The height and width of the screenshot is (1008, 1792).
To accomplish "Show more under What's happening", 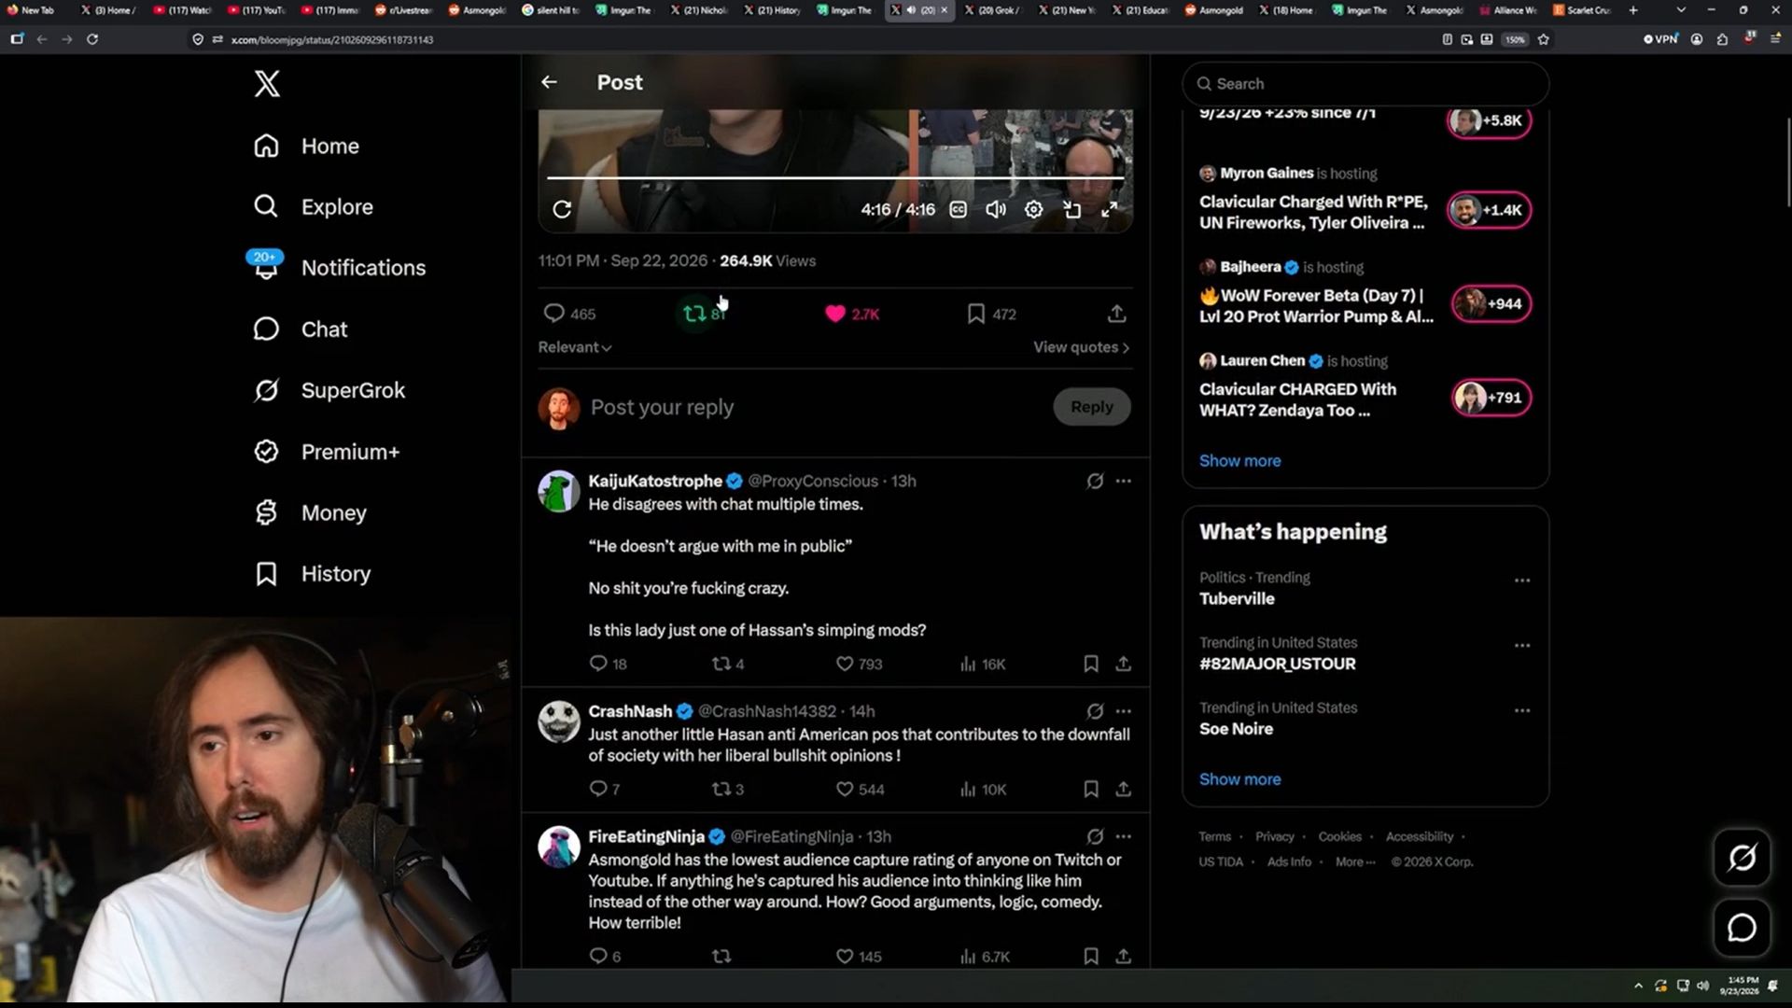I will tap(1239, 779).
